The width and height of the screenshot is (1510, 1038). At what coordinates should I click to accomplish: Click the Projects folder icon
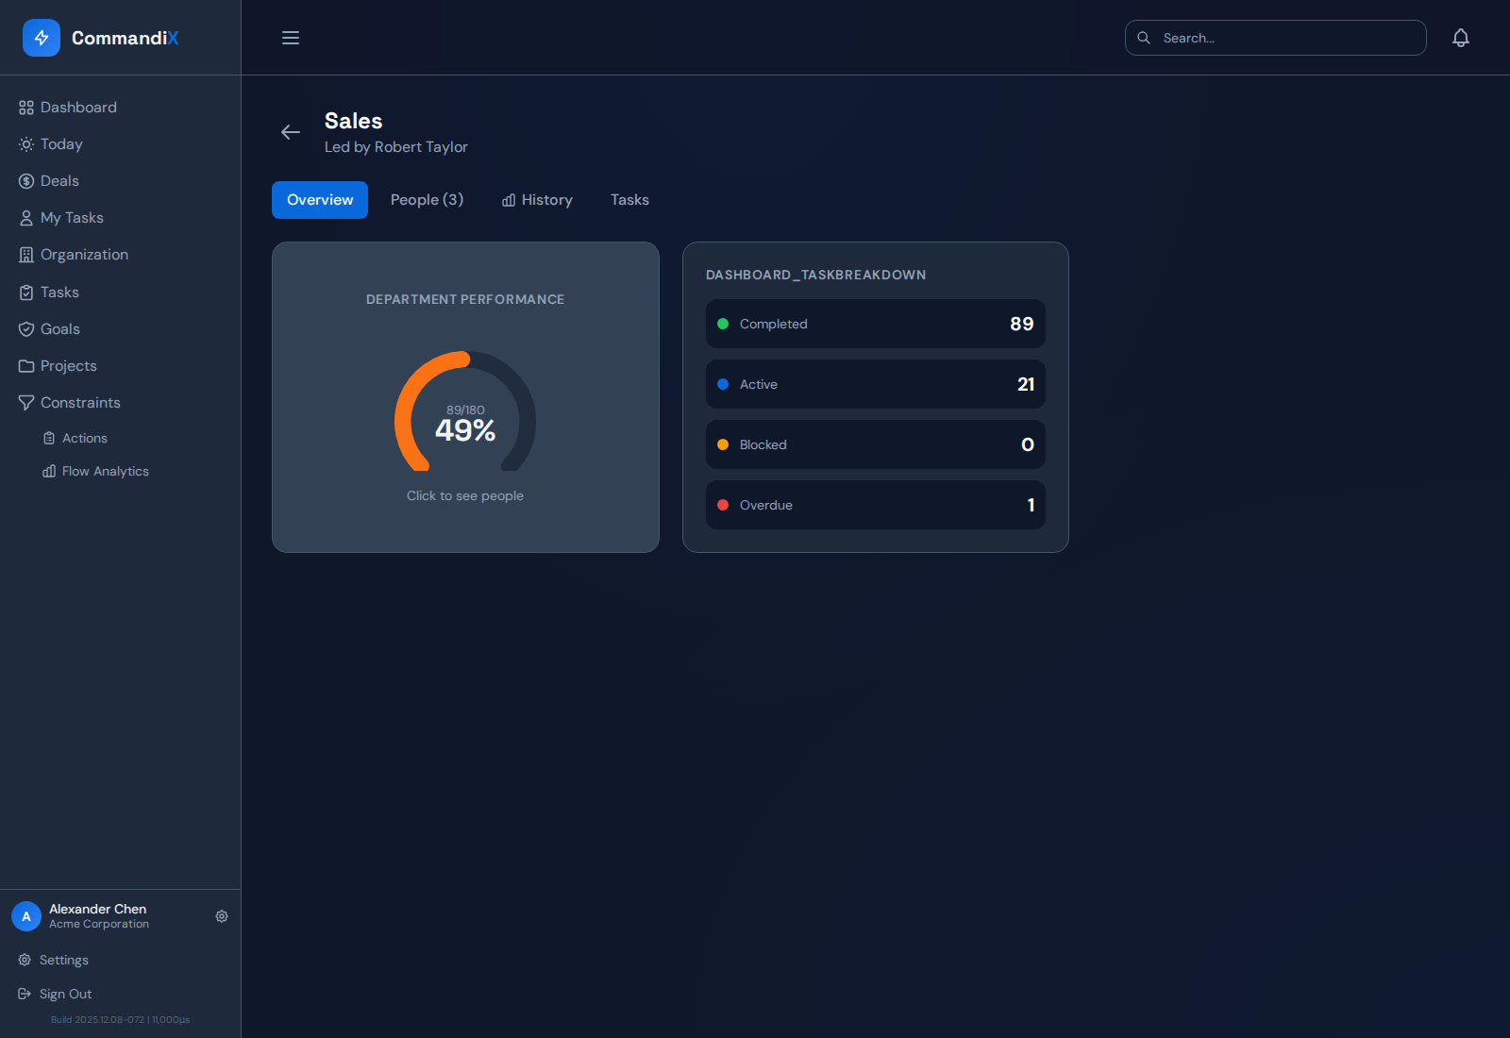click(x=26, y=366)
